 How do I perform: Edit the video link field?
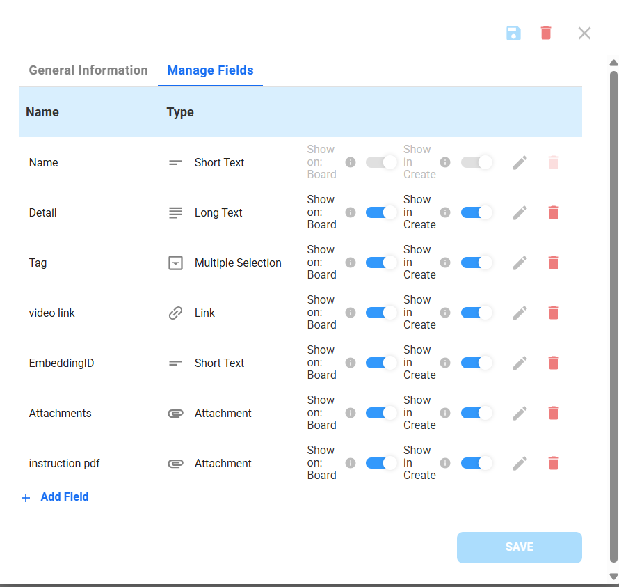tap(520, 313)
